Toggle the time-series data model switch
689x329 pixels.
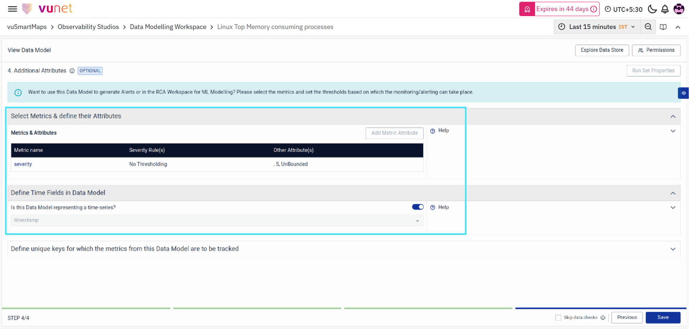418,207
